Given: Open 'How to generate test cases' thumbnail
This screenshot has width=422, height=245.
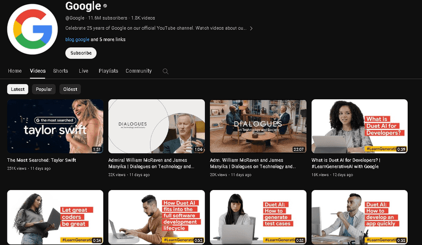Looking at the screenshot, I should coord(258,217).
